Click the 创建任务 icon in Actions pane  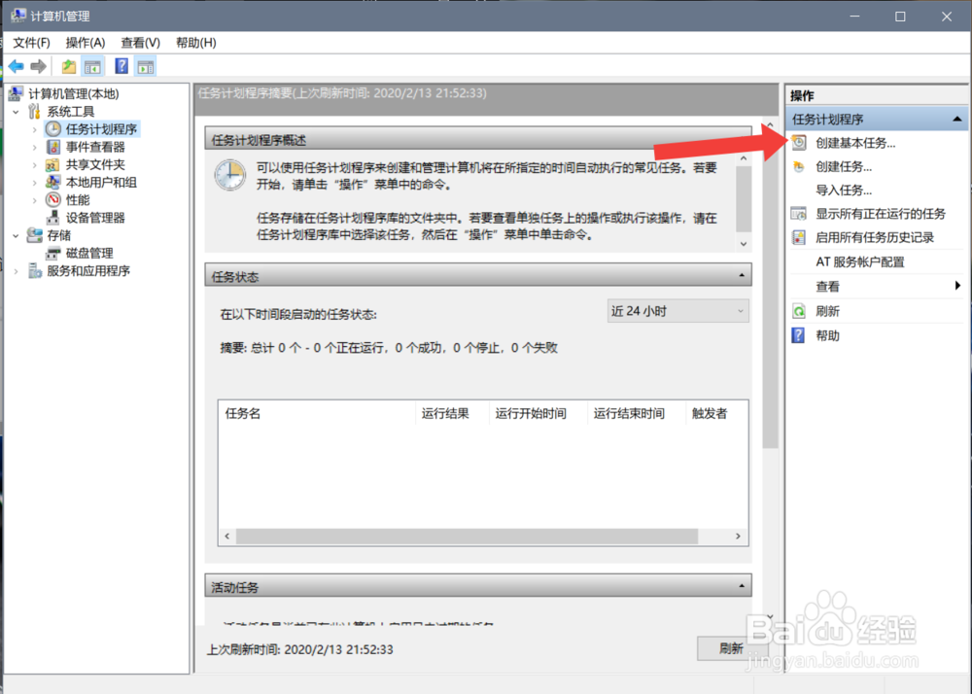click(799, 166)
